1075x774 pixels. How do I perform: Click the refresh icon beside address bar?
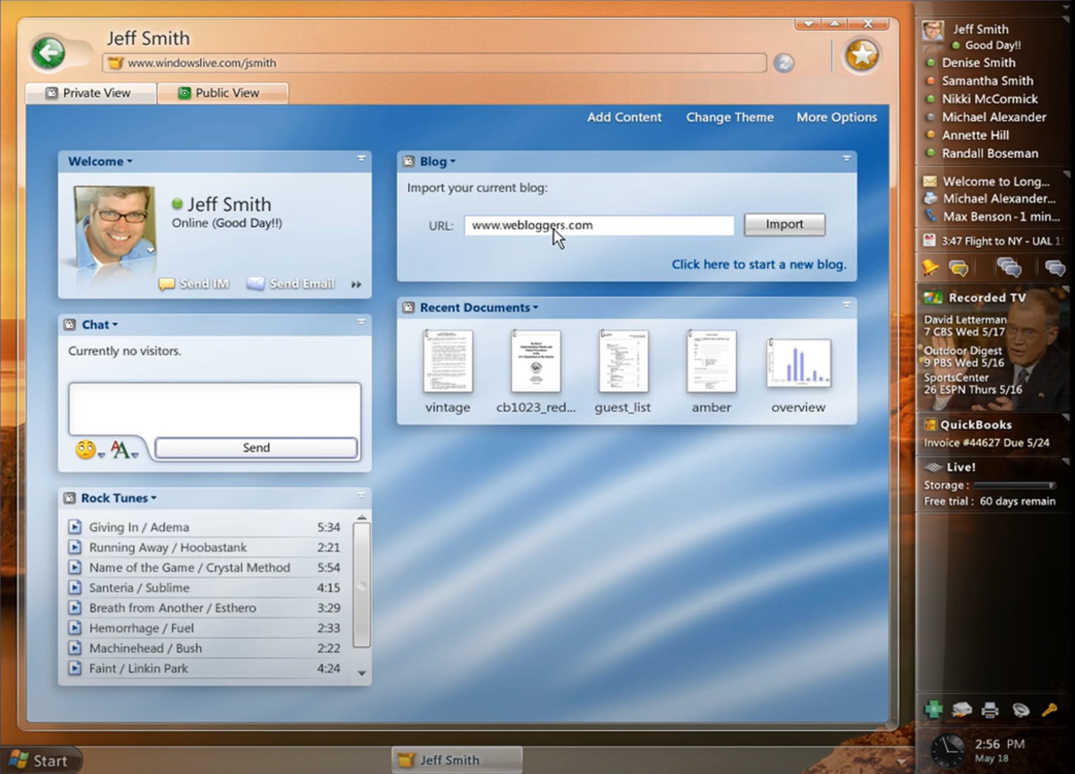[783, 63]
